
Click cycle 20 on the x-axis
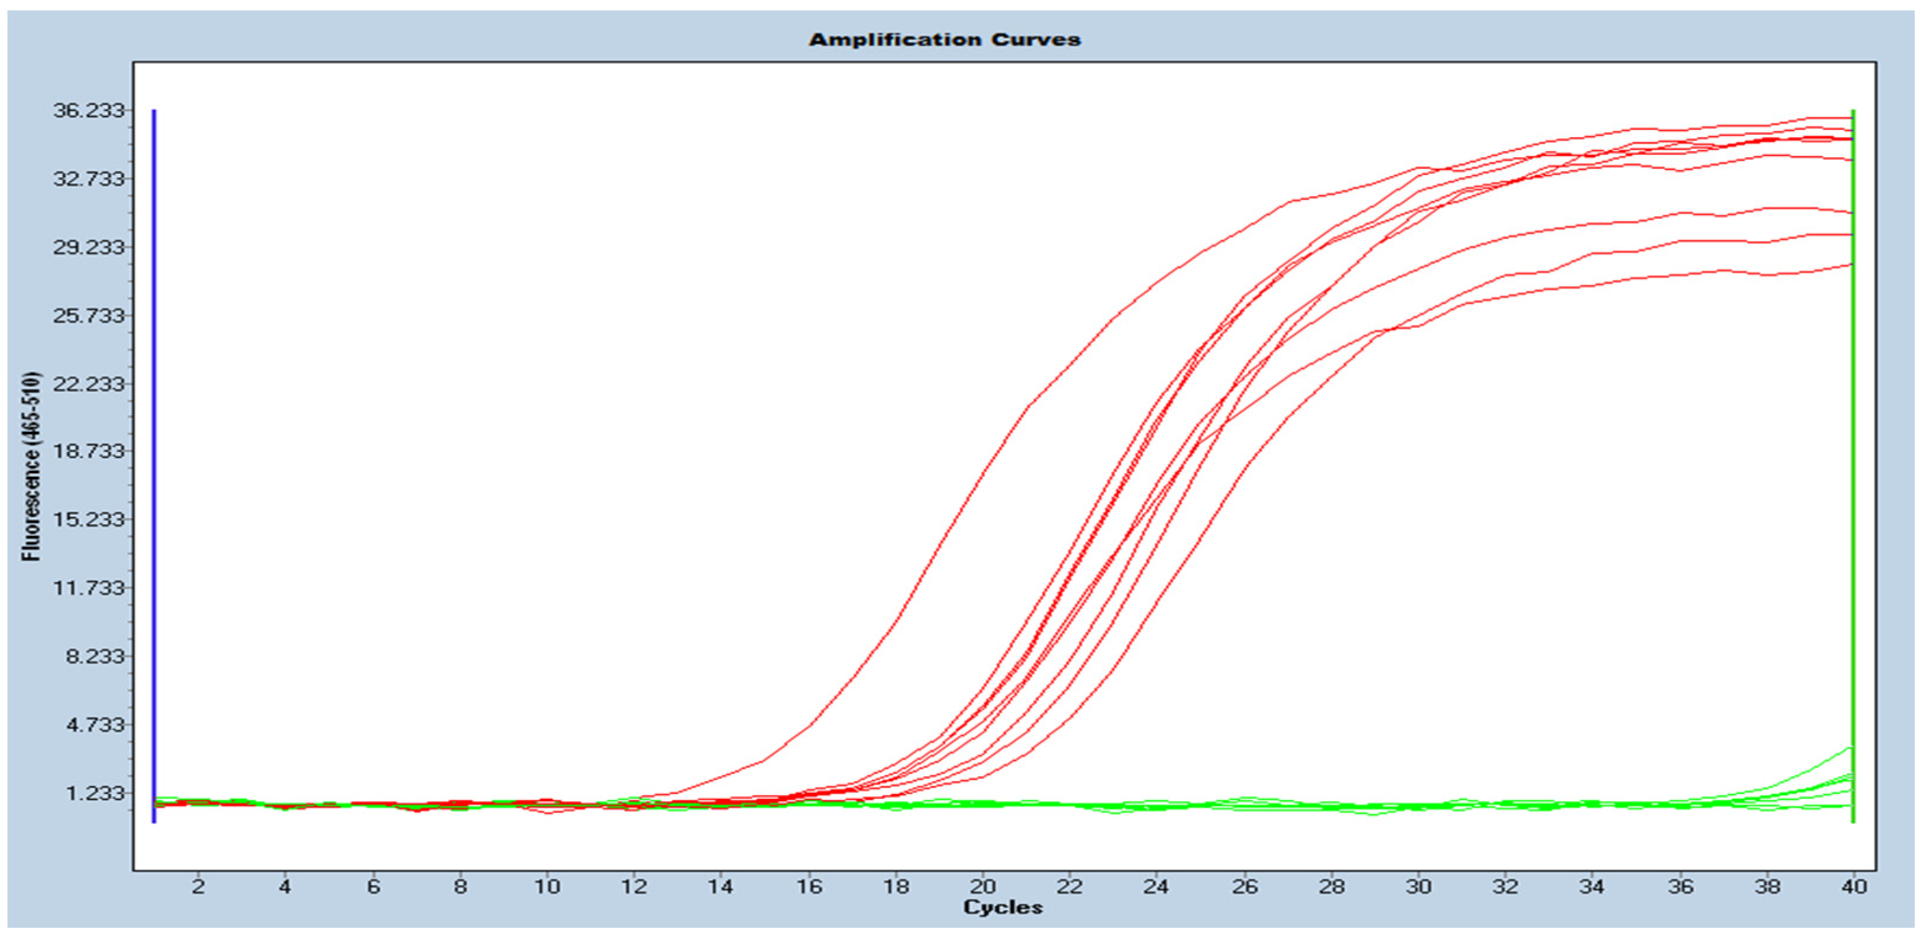click(x=982, y=886)
